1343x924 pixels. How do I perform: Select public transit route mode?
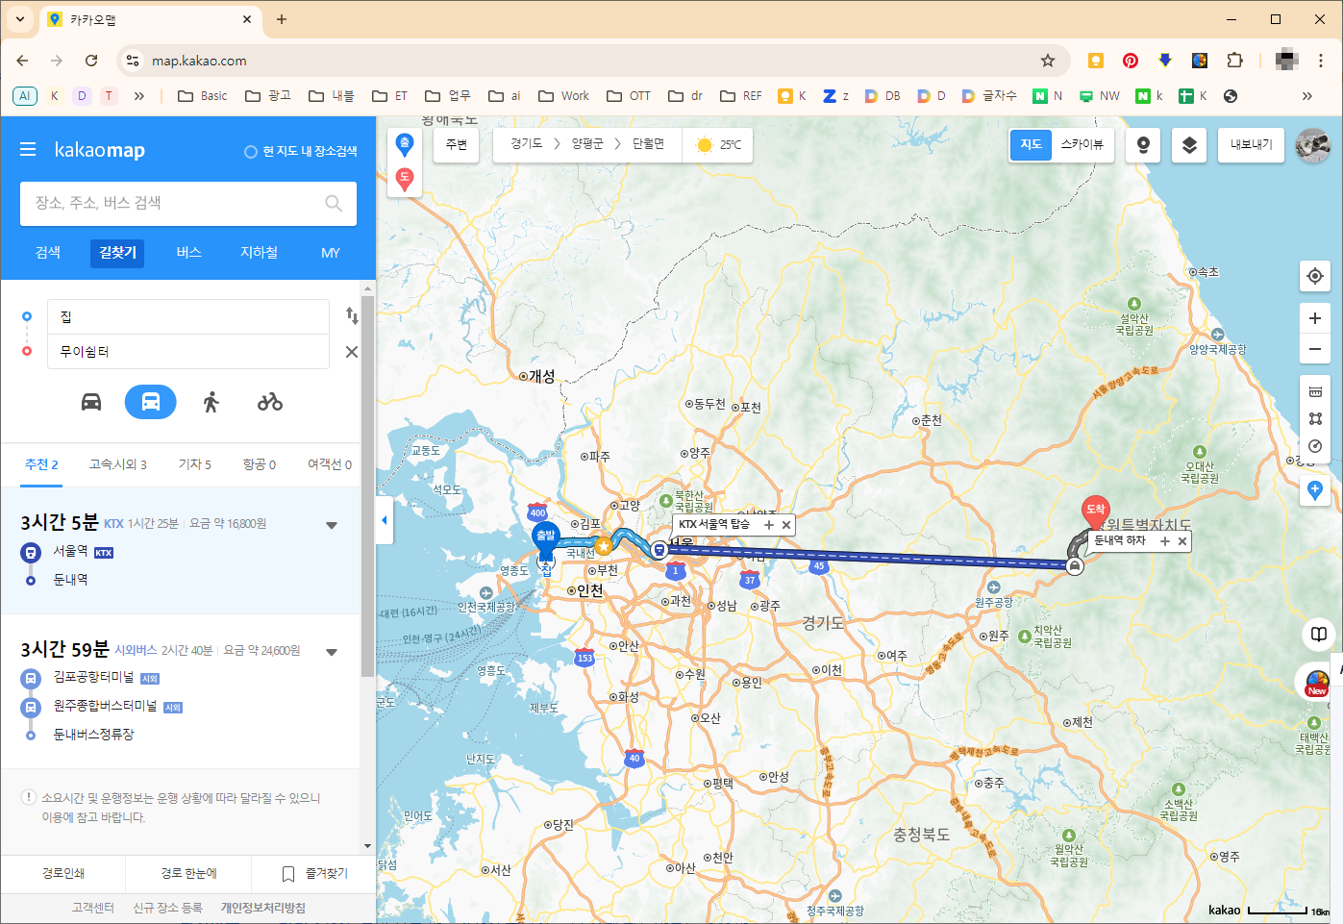[151, 402]
